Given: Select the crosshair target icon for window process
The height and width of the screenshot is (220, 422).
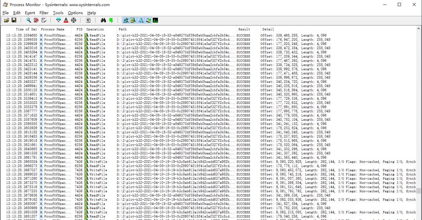Looking at the screenshot, I should [x=73, y=20].
